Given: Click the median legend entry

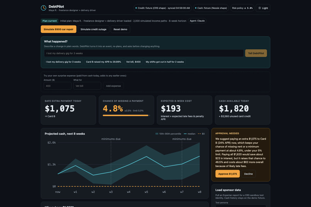Looking at the screenshot, I should click(x=189, y=134).
